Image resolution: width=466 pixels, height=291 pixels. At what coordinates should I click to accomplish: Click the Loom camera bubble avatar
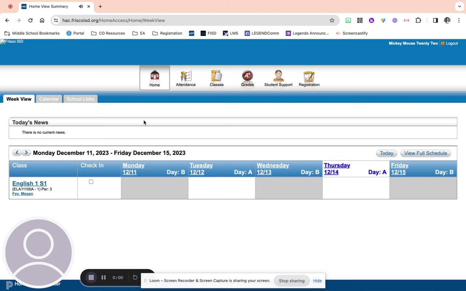pos(38,253)
